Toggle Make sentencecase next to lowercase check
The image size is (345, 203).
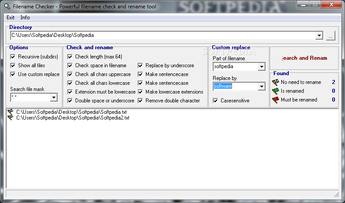point(140,83)
